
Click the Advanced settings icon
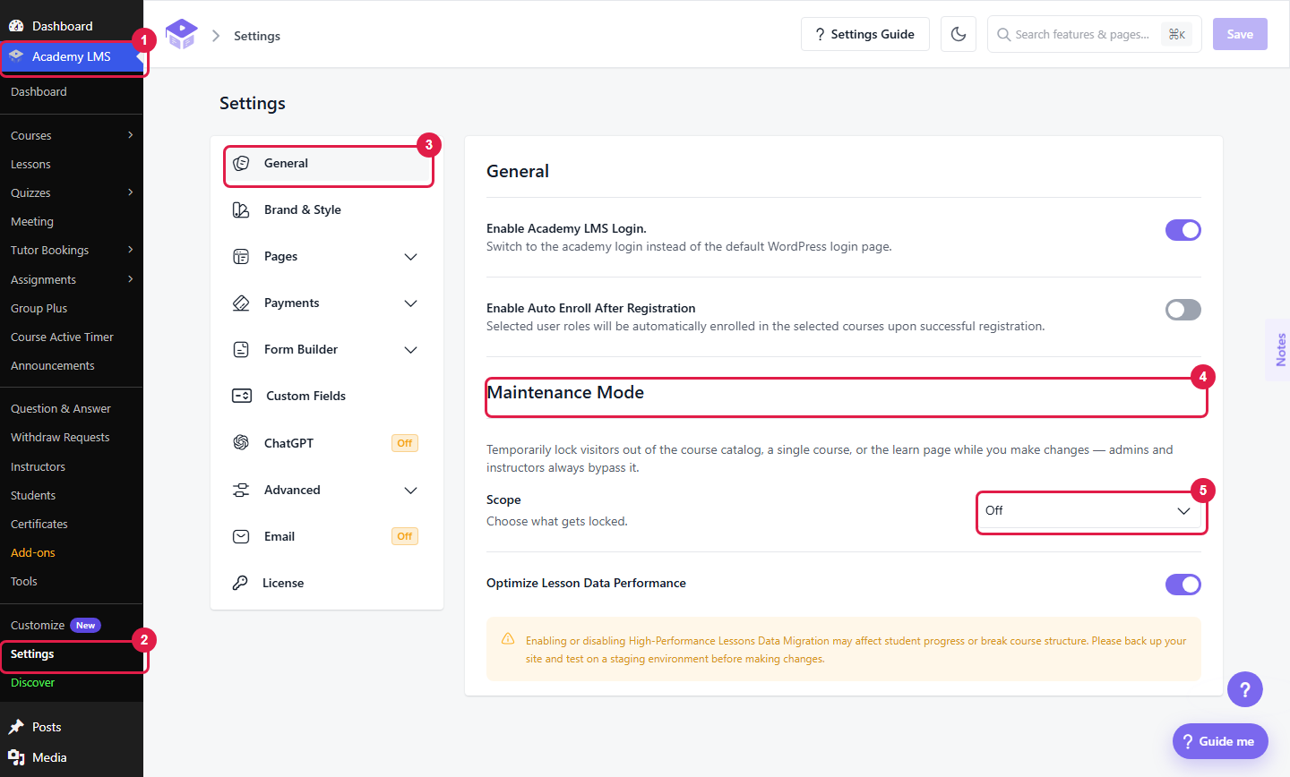(x=241, y=490)
